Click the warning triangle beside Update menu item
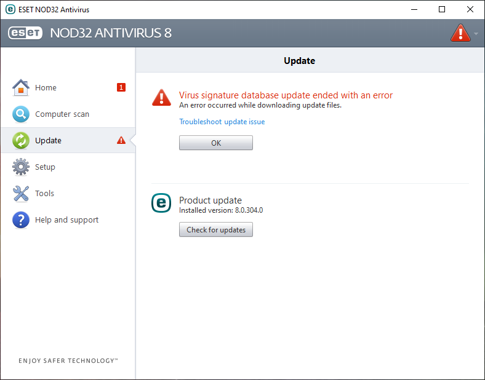 coord(121,140)
